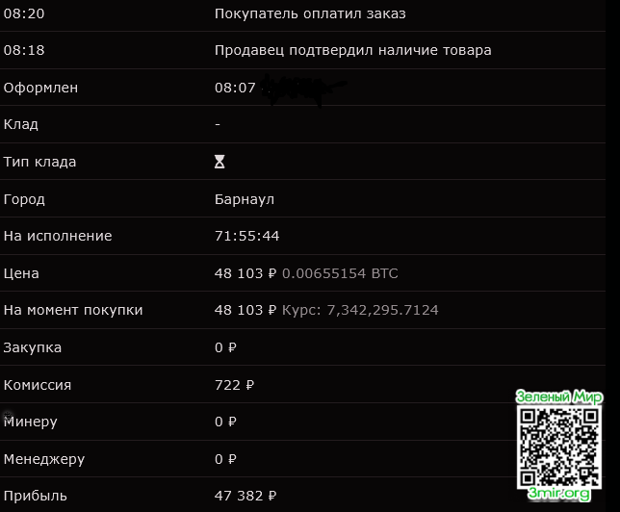Click 'Продавец подтвердил наличие товара' status text
The height and width of the screenshot is (512, 620).
click(x=352, y=50)
